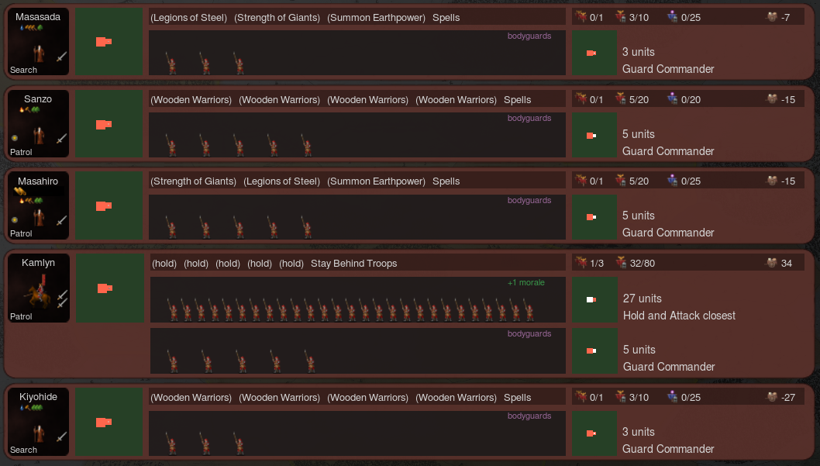
Task: Click the +1 morale indicator on Kamlyn's squad
Action: [x=525, y=282]
